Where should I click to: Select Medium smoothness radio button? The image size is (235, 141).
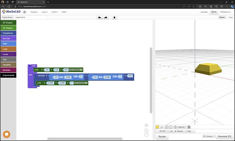tap(175, 131)
